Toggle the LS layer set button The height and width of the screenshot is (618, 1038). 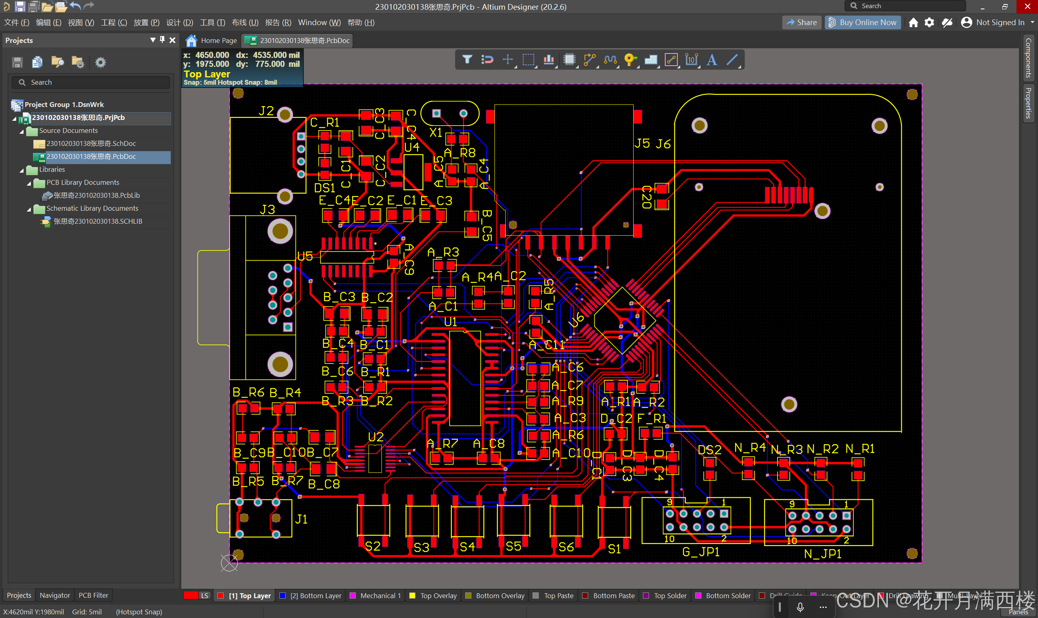coord(204,596)
